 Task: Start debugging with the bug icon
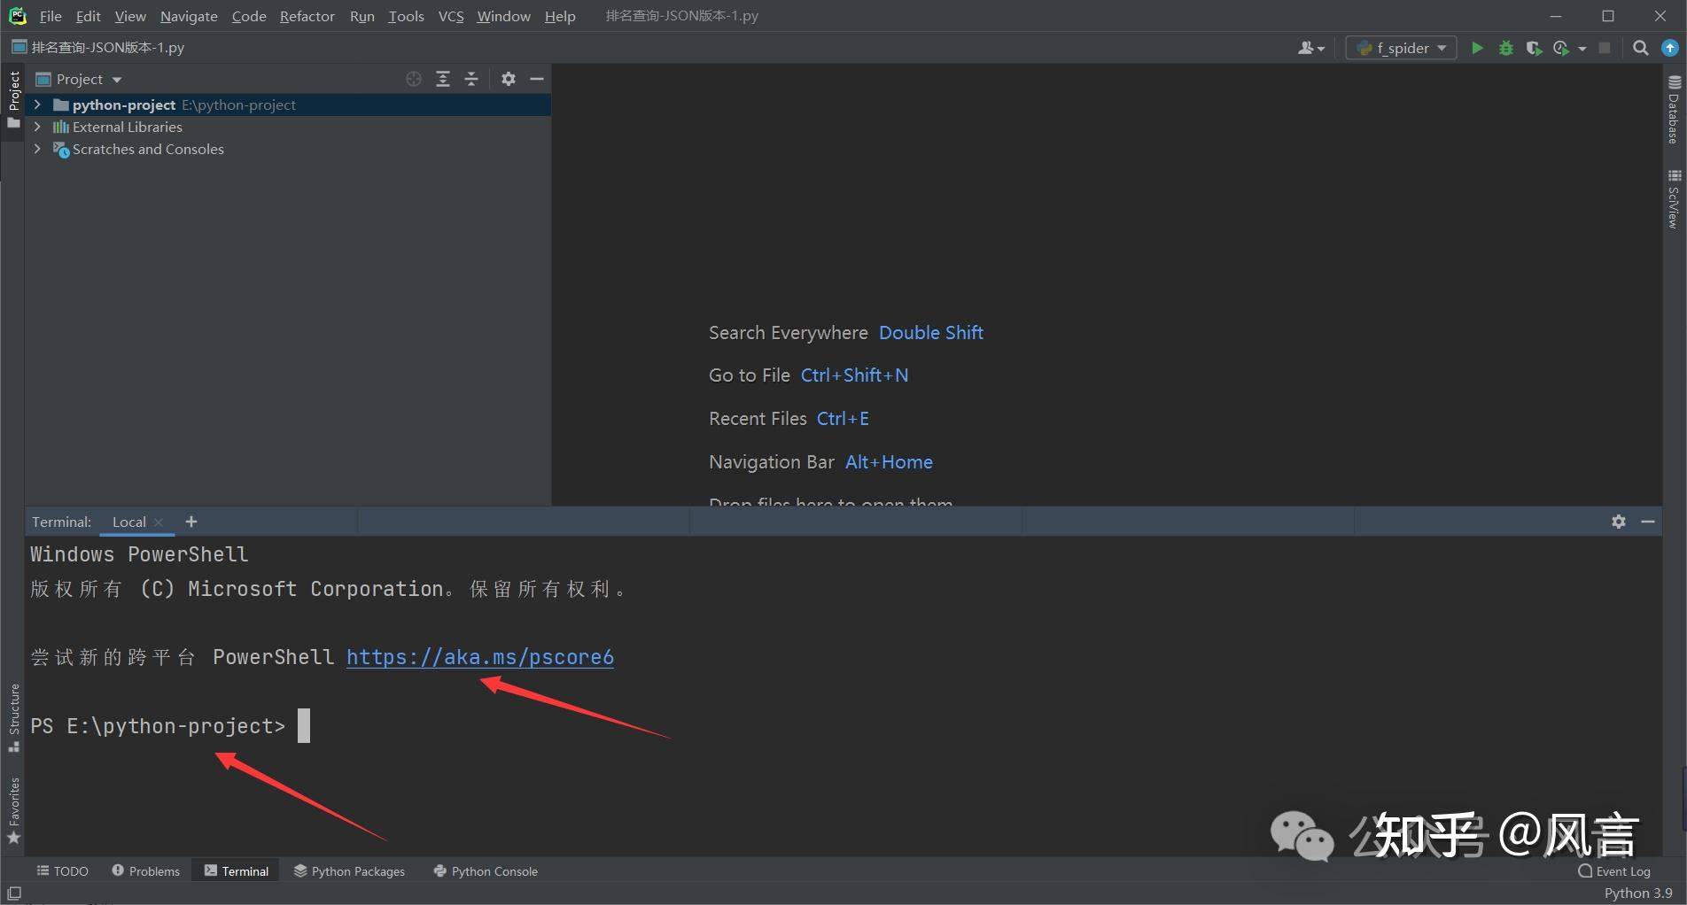(1505, 48)
